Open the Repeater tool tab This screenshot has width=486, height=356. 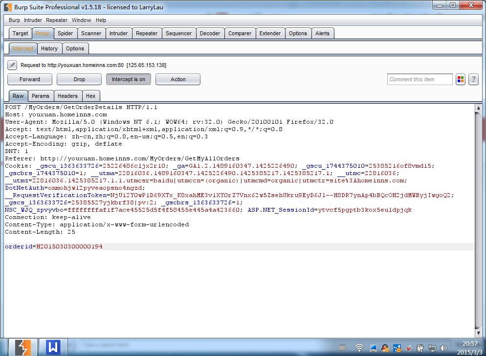pos(147,33)
